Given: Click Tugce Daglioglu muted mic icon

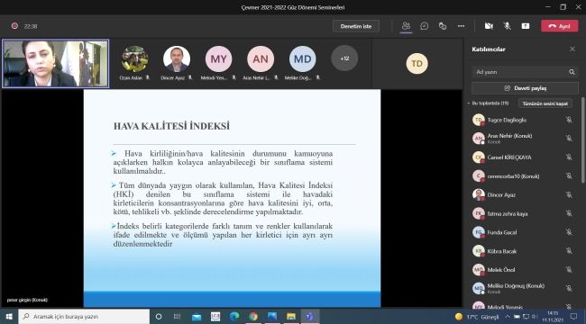Looking at the screenshot, I should coord(569,120).
